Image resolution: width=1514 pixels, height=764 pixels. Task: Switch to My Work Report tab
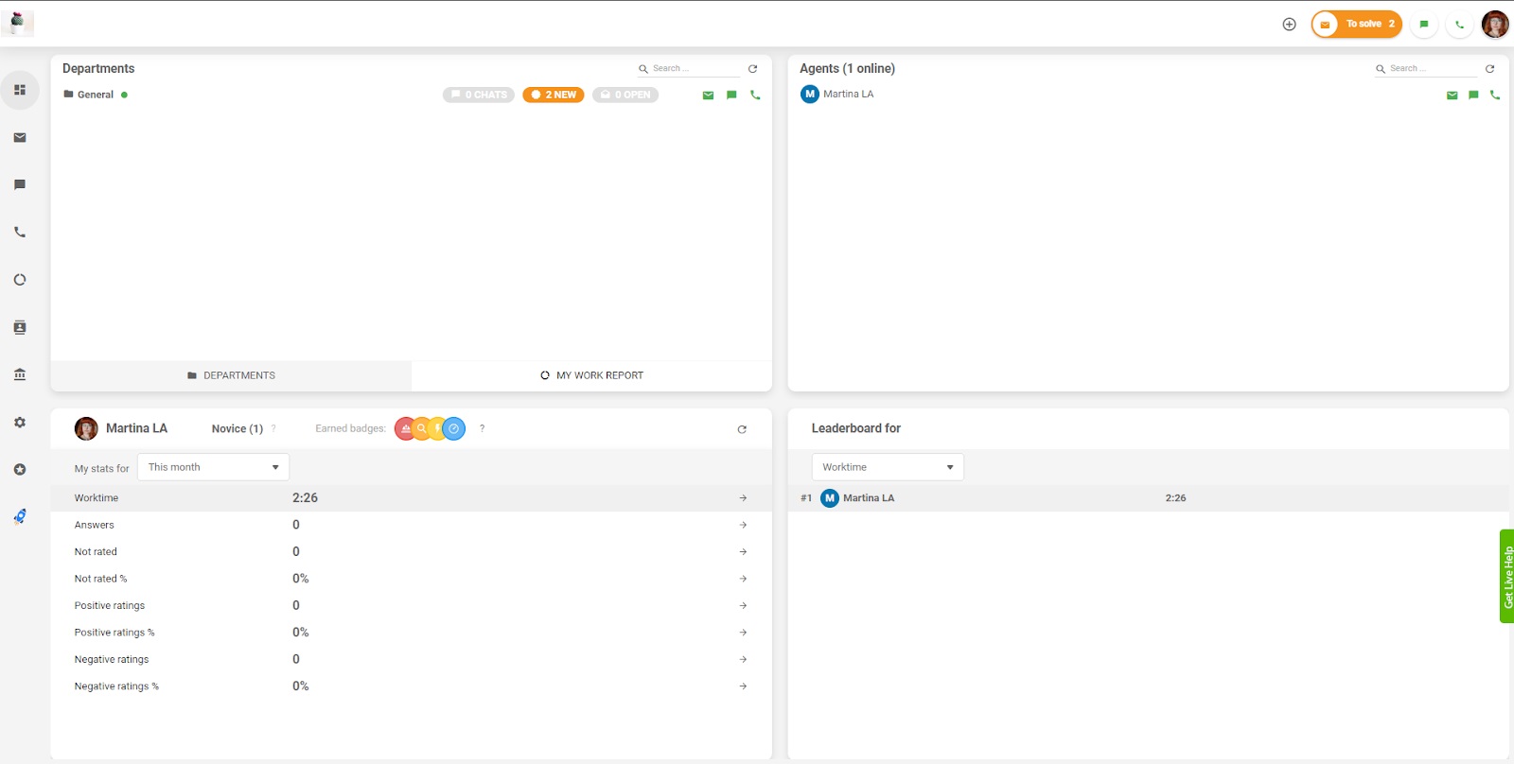[591, 375]
